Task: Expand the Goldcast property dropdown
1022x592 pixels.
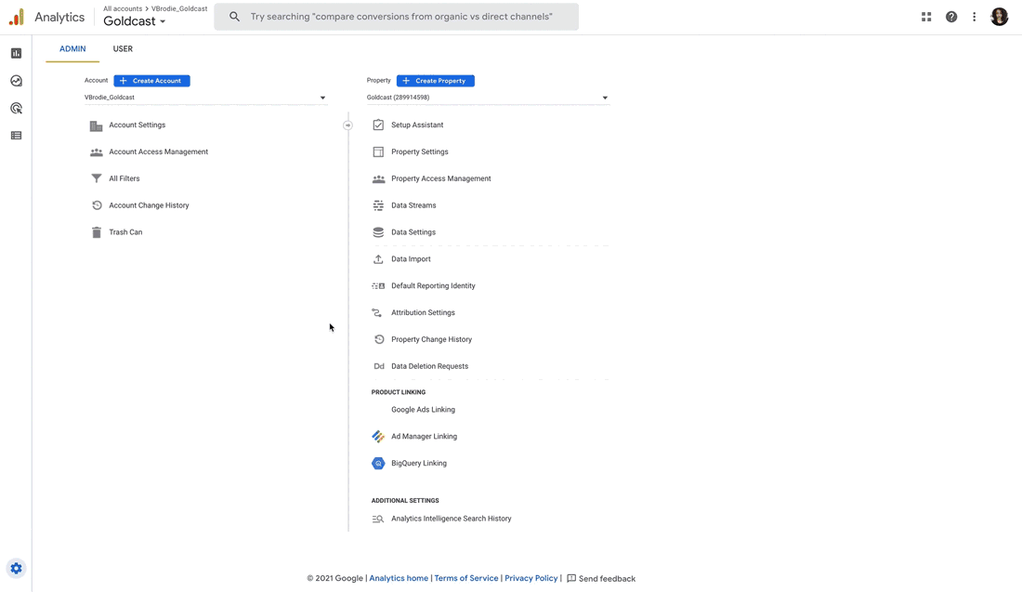Action: 488,98
